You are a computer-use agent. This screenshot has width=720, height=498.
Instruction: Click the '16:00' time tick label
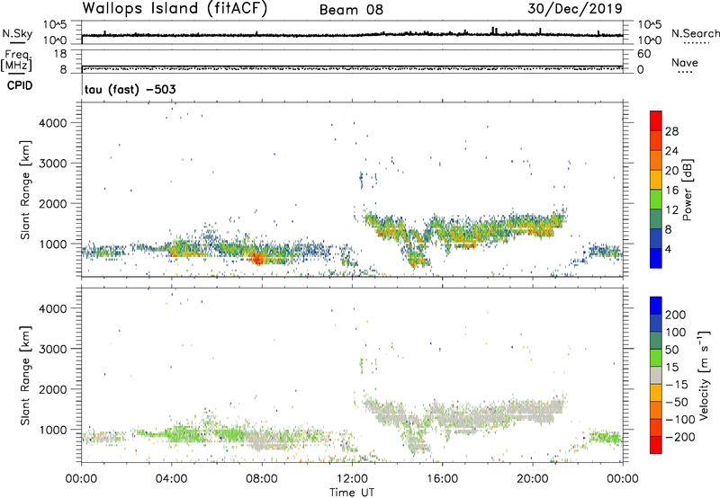[442, 479]
